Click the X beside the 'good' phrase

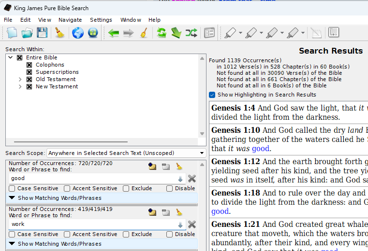click(192, 179)
